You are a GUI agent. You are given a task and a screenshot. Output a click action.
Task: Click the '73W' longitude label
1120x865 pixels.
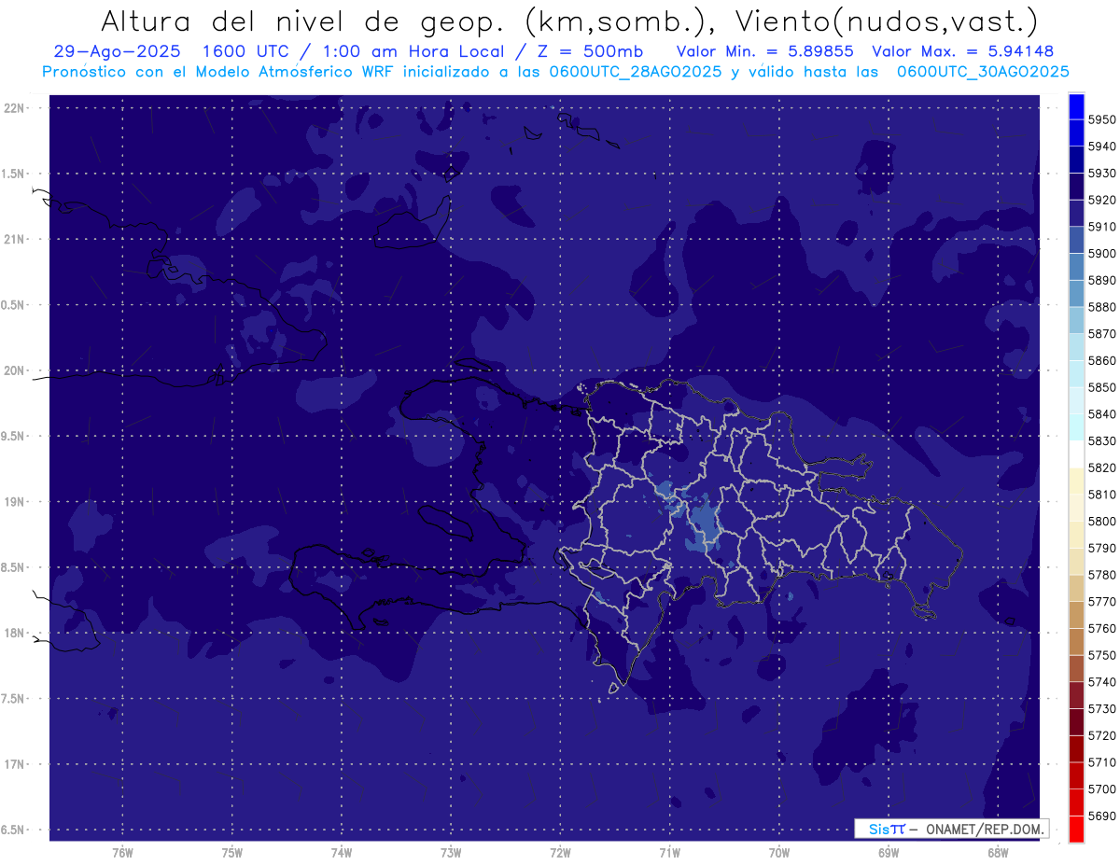click(451, 853)
